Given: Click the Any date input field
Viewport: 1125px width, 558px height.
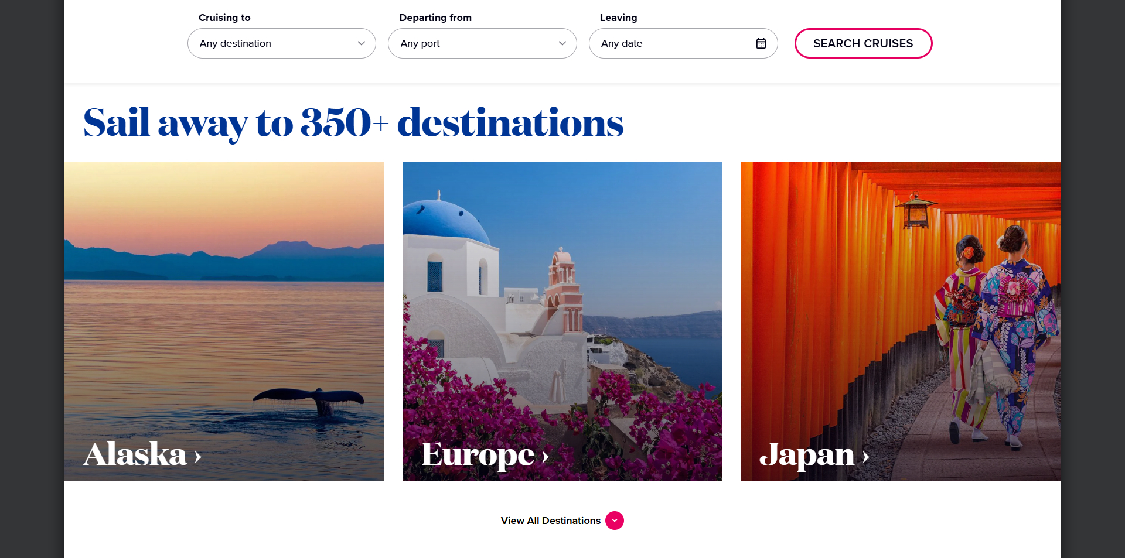Looking at the screenshot, I should (656, 43).
